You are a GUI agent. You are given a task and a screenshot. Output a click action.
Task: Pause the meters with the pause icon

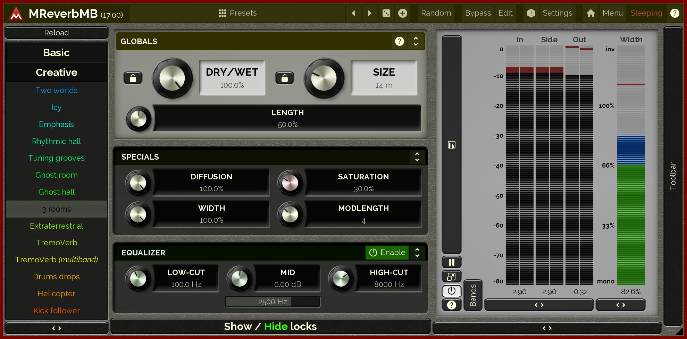451,262
